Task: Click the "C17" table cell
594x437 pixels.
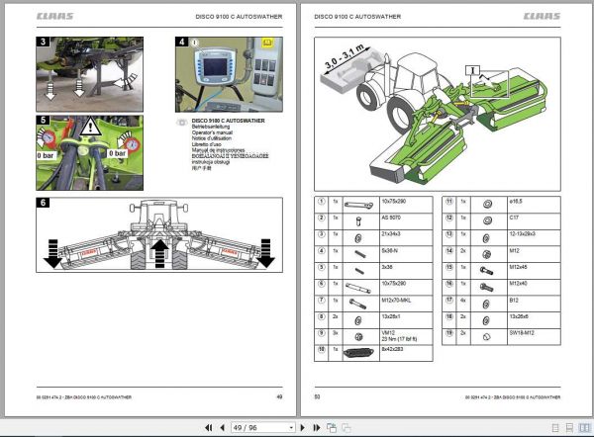Action: coord(534,221)
